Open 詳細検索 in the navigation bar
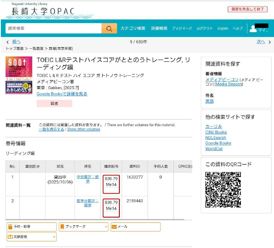 coord(159,28)
